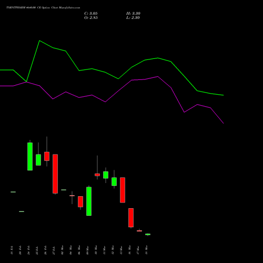Click the open value O: 2.85
Viewport: 263px width, 263px height.
click(91, 18)
